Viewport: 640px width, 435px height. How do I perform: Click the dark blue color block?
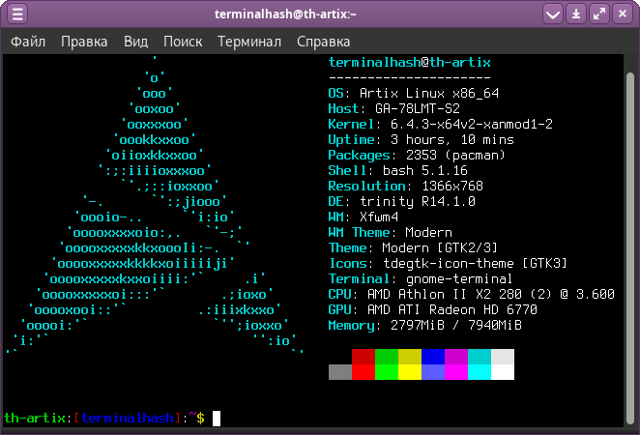[433, 357]
